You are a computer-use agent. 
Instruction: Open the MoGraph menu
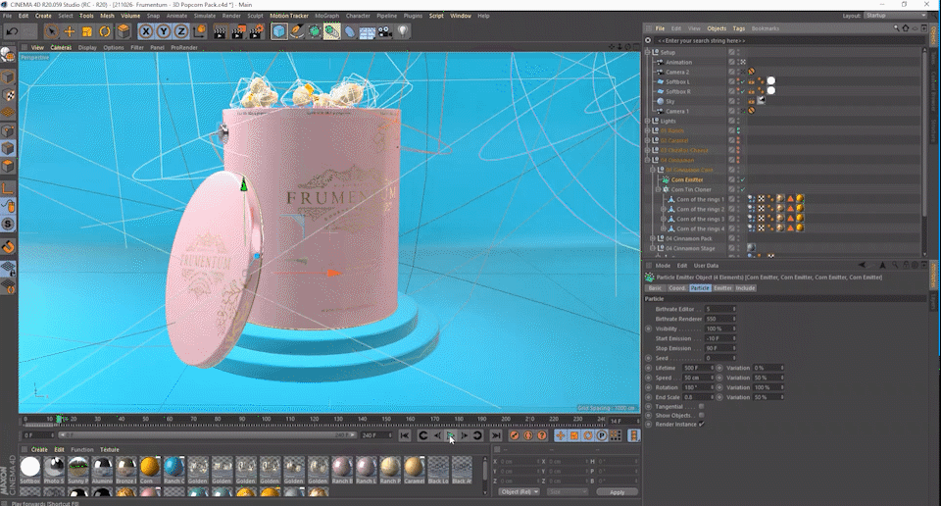point(327,16)
